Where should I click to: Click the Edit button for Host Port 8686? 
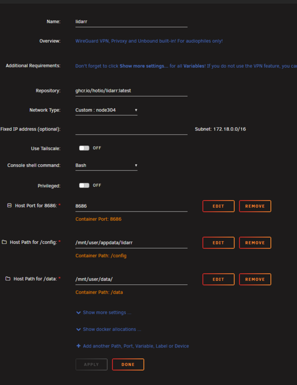(x=218, y=206)
